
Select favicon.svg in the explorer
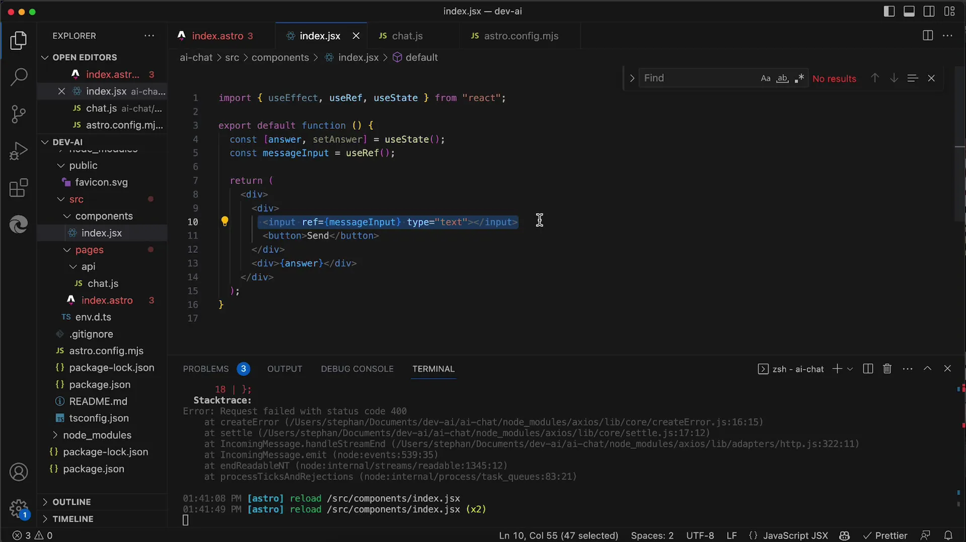pos(101,182)
